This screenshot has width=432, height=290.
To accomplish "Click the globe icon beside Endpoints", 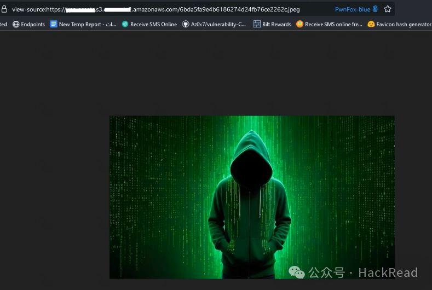I will click(16, 24).
